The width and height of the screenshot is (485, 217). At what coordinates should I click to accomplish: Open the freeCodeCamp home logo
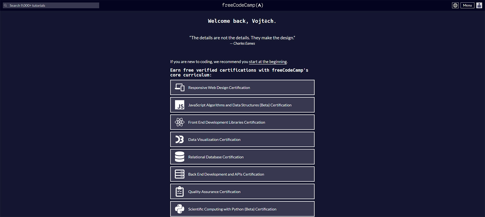[x=242, y=5]
